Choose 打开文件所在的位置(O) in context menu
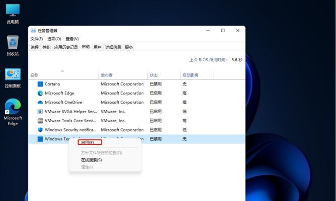The width and height of the screenshot is (336, 201). (x=102, y=153)
